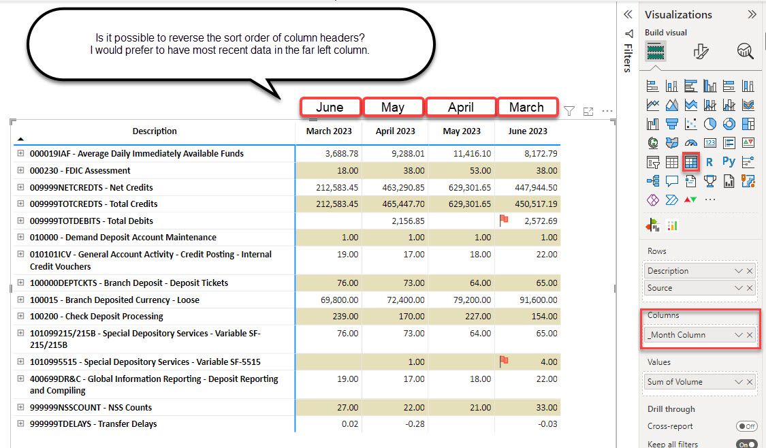
Task: Open the Source field dropdown chevron
Action: 738,288
